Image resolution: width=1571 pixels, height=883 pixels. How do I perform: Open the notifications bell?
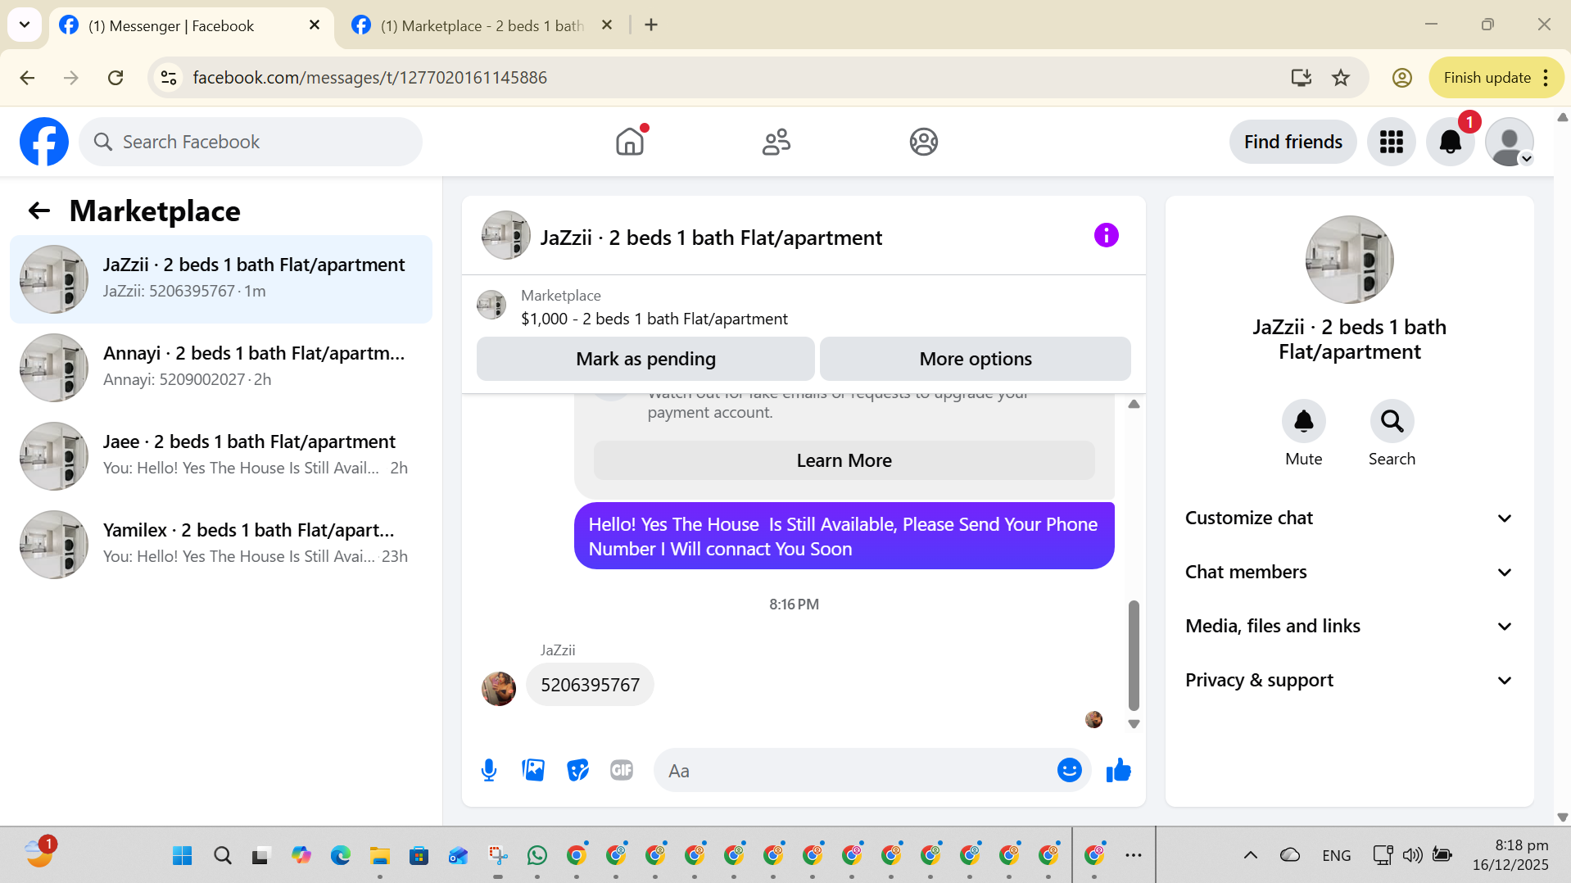(x=1451, y=142)
